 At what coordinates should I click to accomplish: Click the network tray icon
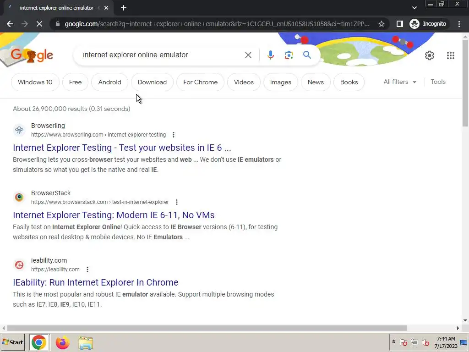[414, 342]
